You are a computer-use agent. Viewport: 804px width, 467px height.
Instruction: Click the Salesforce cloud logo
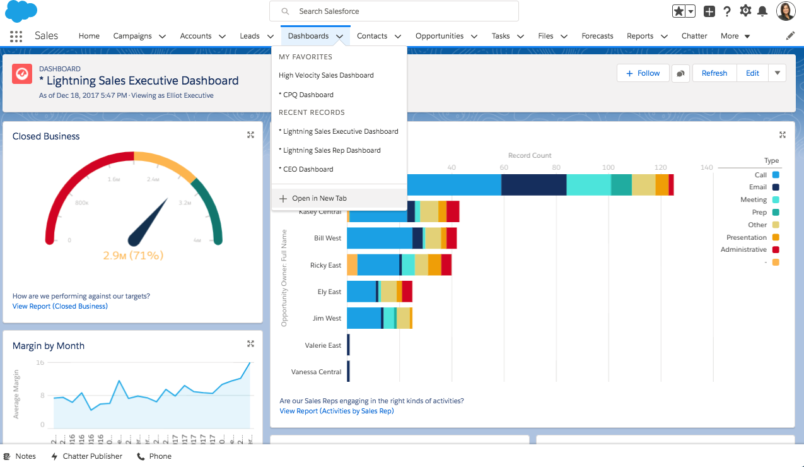(21, 11)
